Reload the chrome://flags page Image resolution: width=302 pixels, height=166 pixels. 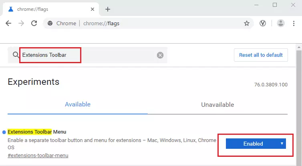point(34,23)
